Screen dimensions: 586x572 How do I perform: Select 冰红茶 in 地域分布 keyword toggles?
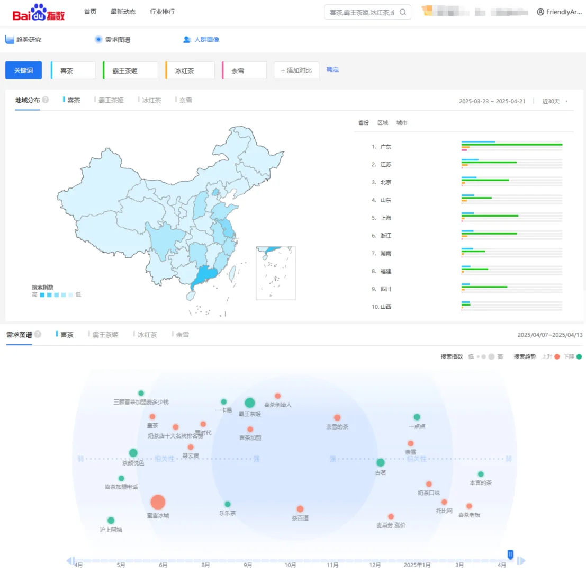[149, 100]
